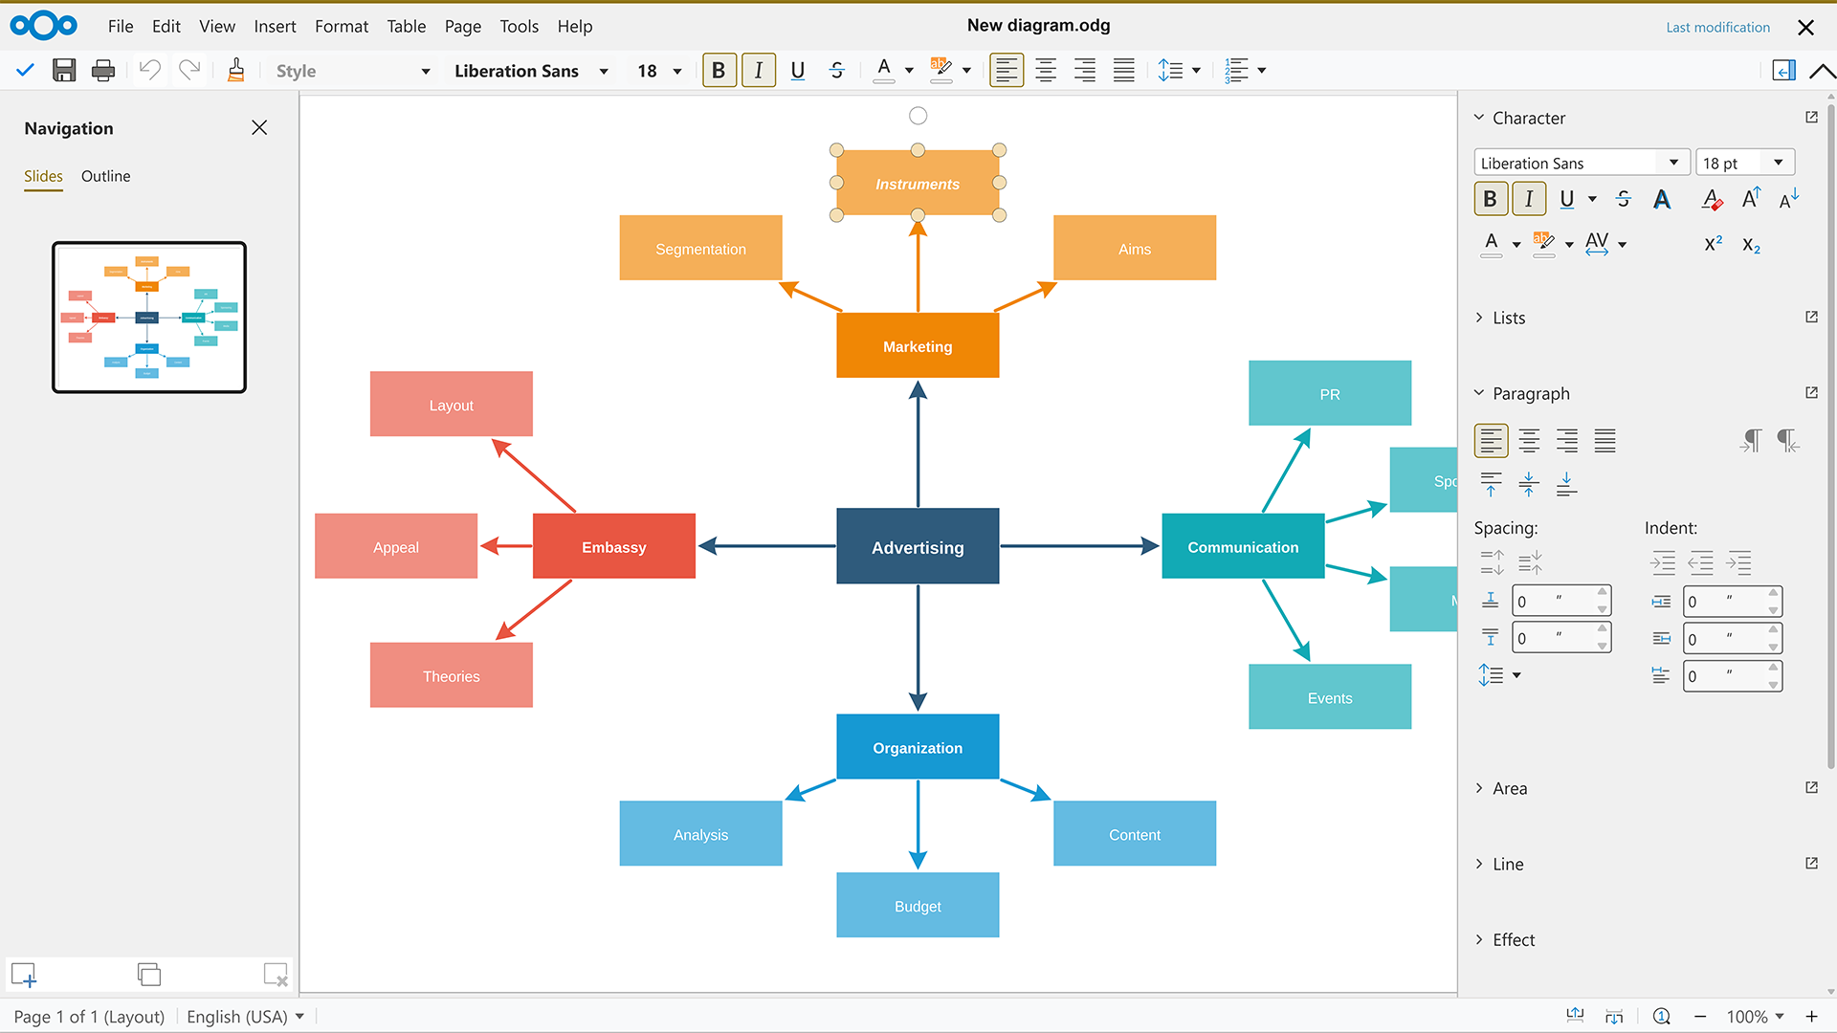Toggle Bold in top toolbar

[719, 70]
